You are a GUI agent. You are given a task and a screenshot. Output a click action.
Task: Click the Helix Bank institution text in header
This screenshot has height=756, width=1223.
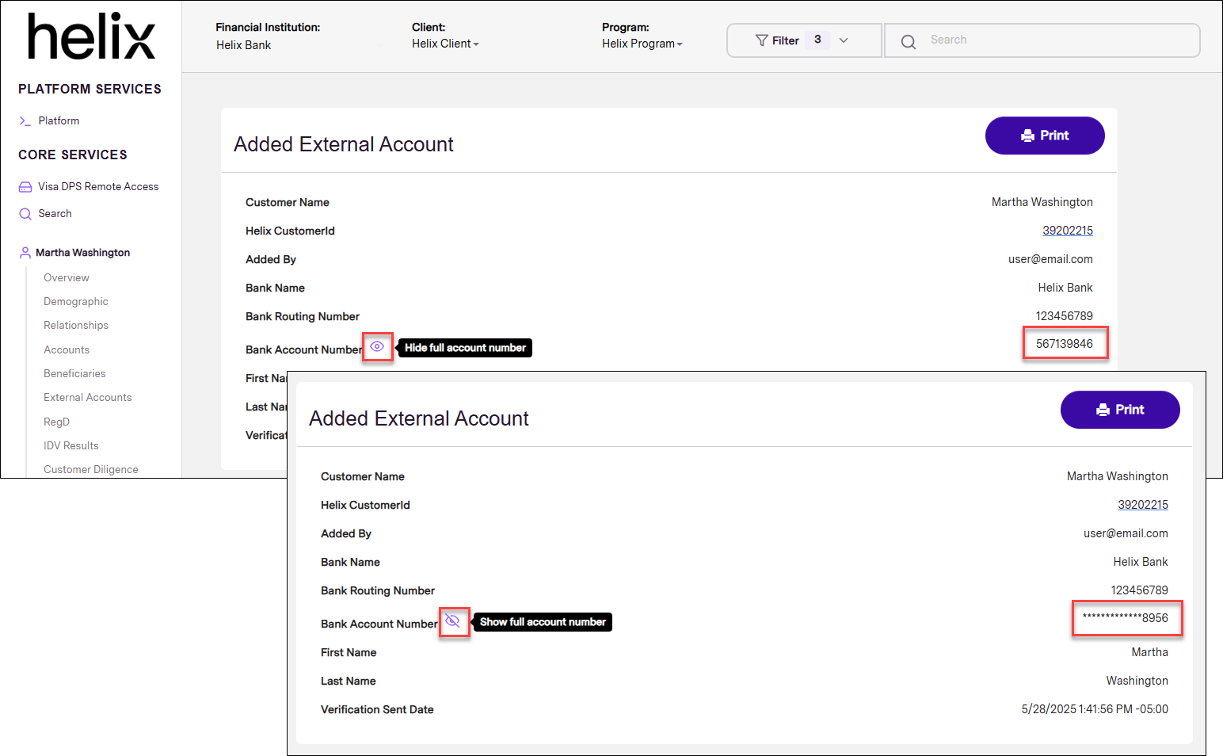243,45
